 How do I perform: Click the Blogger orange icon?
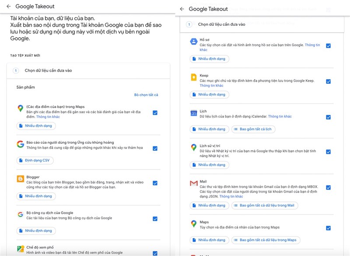tap(20, 179)
